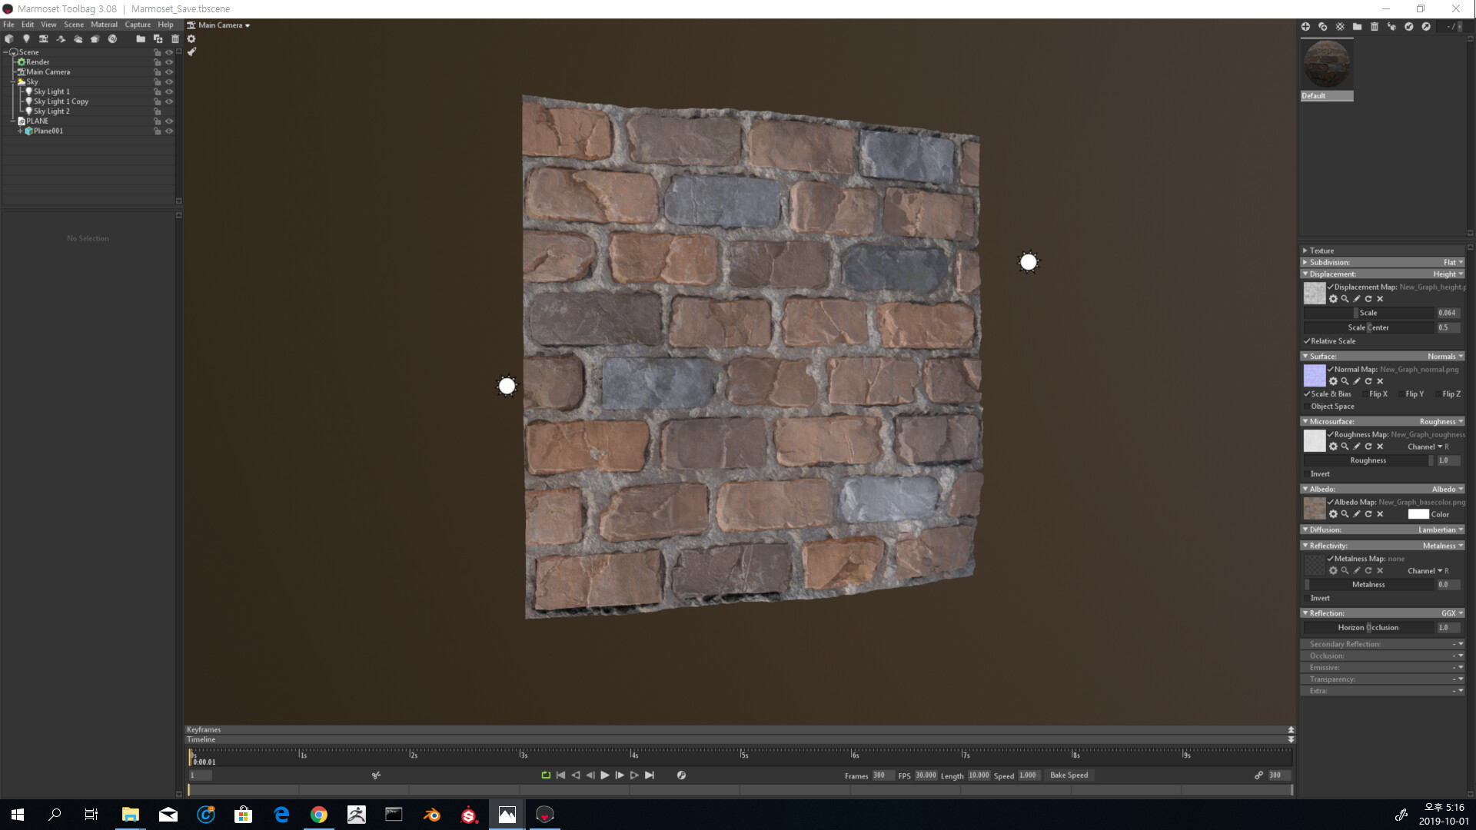Delete material using the trash icon
Image resolution: width=1476 pixels, height=830 pixels.
tap(1375, 26)
